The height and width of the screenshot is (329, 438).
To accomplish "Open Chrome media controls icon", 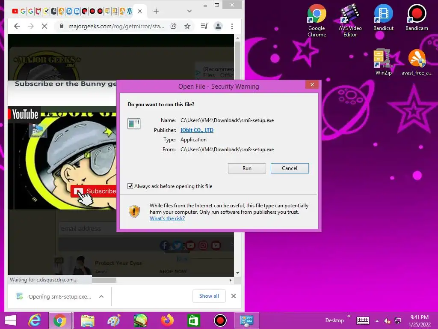I will point(204,26).
